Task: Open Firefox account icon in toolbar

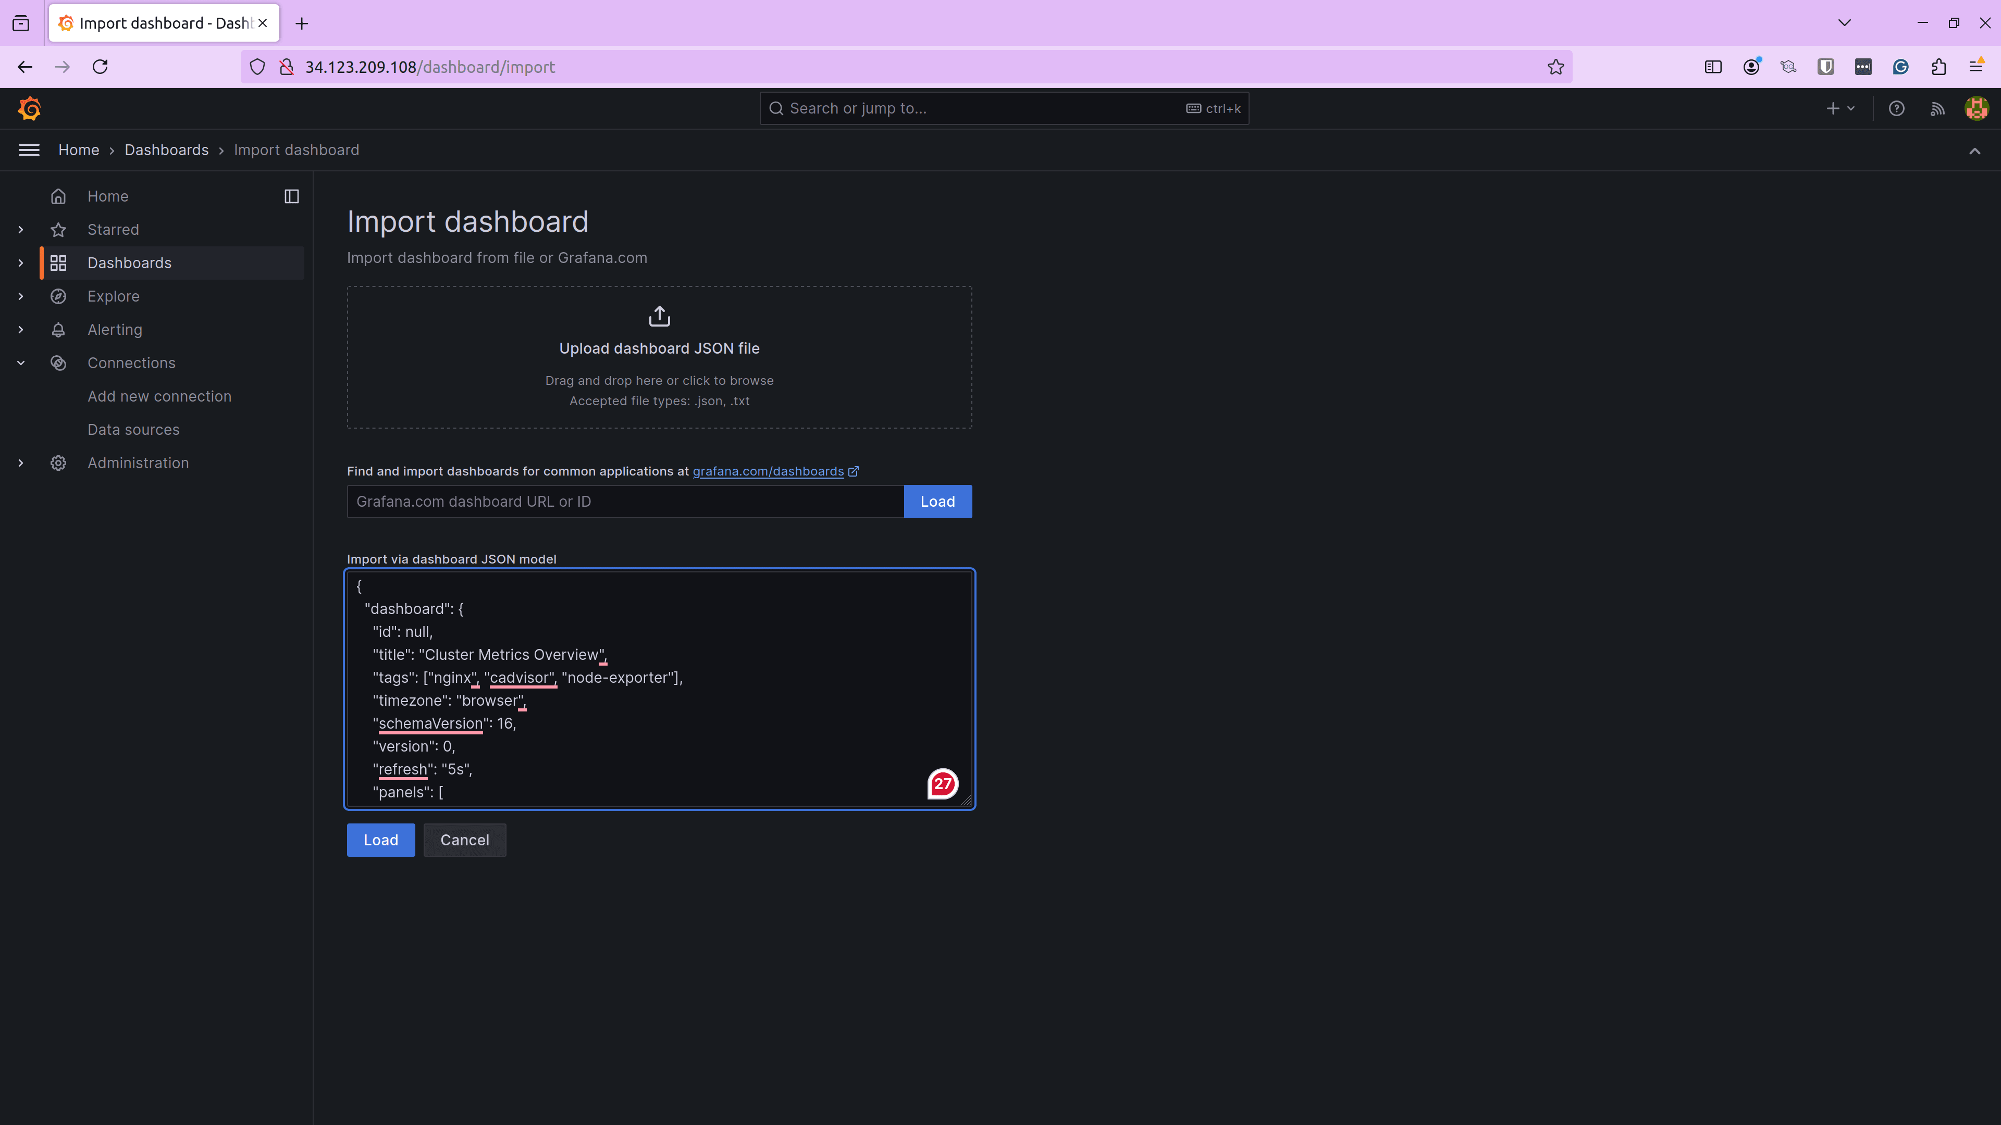Action: pyautogui.click(x=1751, y=67)
